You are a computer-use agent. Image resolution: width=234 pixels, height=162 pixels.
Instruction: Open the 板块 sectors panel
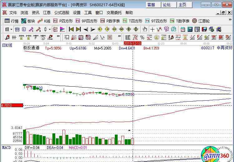[x=28, y=21]
